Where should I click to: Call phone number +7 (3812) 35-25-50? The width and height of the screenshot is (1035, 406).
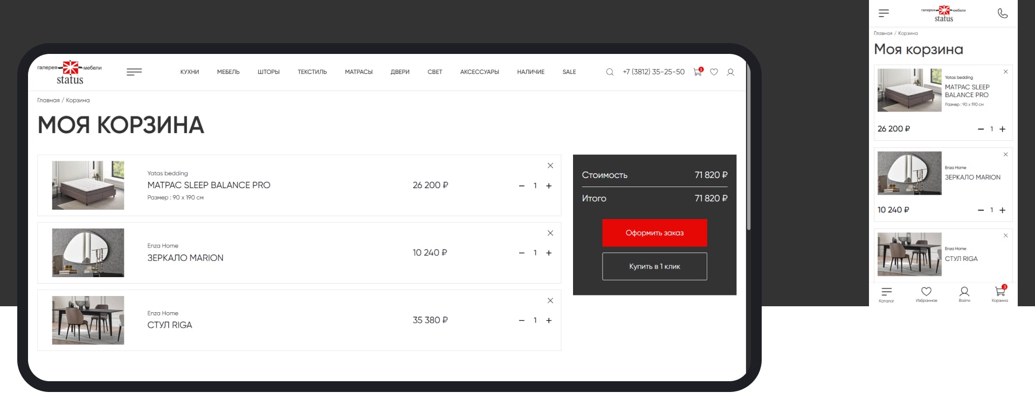[x=653, y=72]
